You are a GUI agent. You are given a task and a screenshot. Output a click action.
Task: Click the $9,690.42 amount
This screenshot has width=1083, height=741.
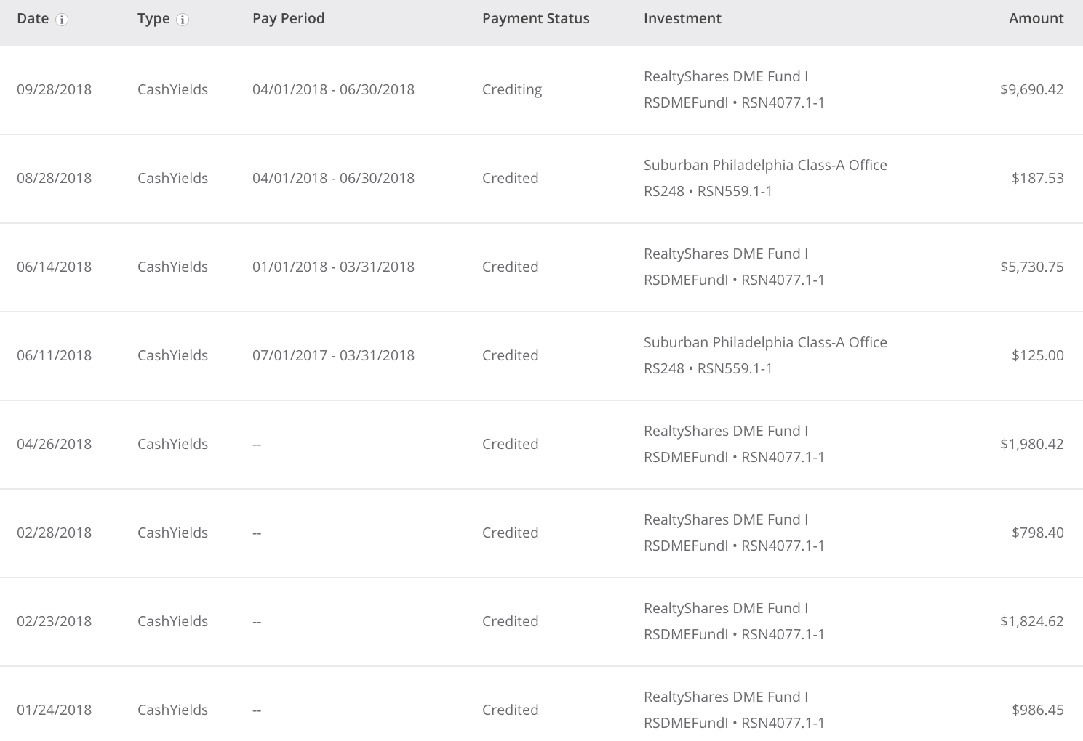pyautogui.click(x=1031, y=90)
